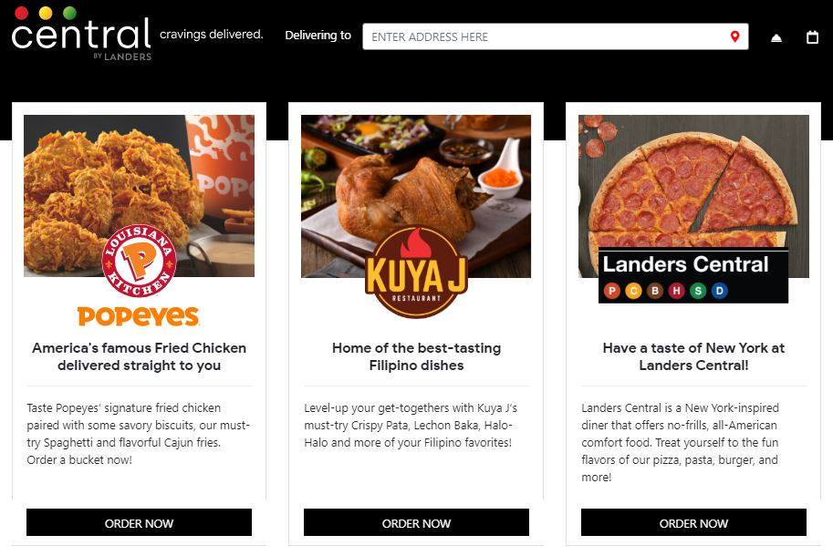Viewport: 833px width, 556px height.
Task: Order now from Landers Central
Action: coord(693,522)
